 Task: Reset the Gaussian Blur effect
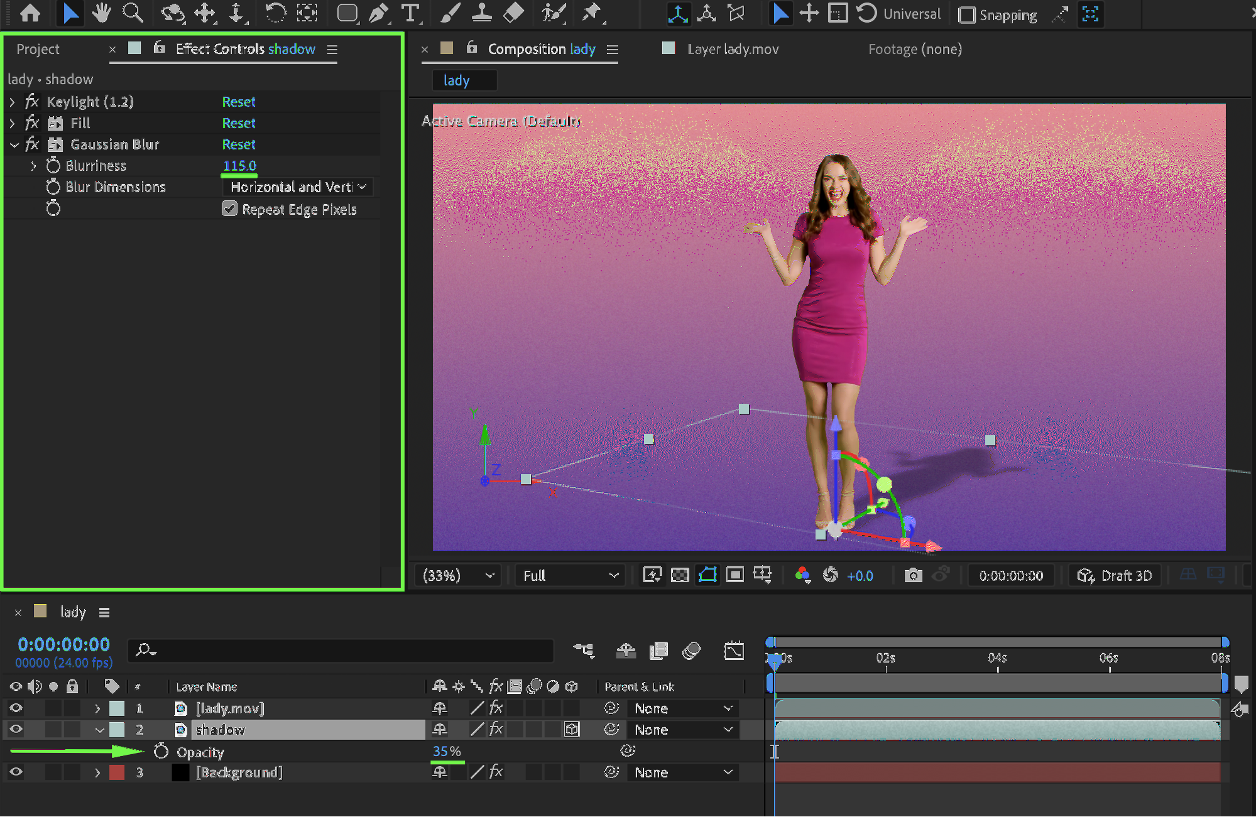(x=239, y=144)
